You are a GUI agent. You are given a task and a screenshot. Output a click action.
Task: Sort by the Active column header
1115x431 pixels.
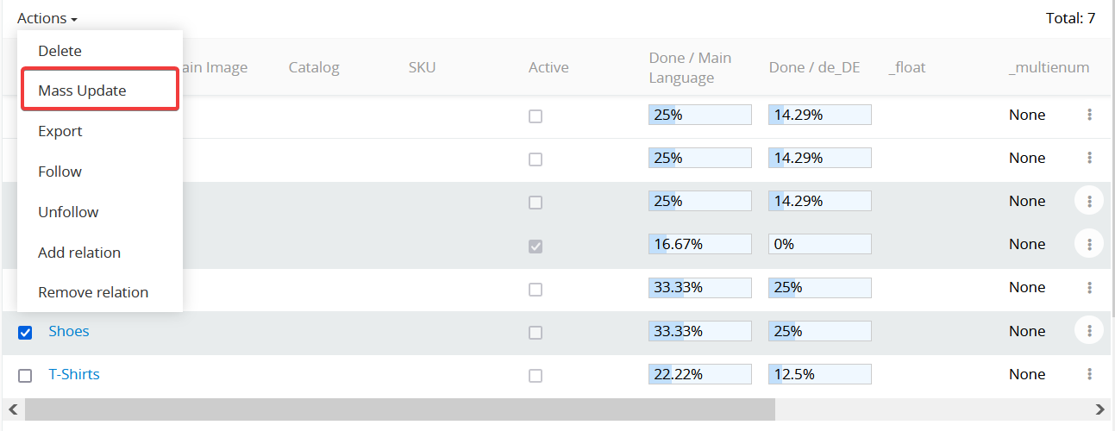point(548,67)
